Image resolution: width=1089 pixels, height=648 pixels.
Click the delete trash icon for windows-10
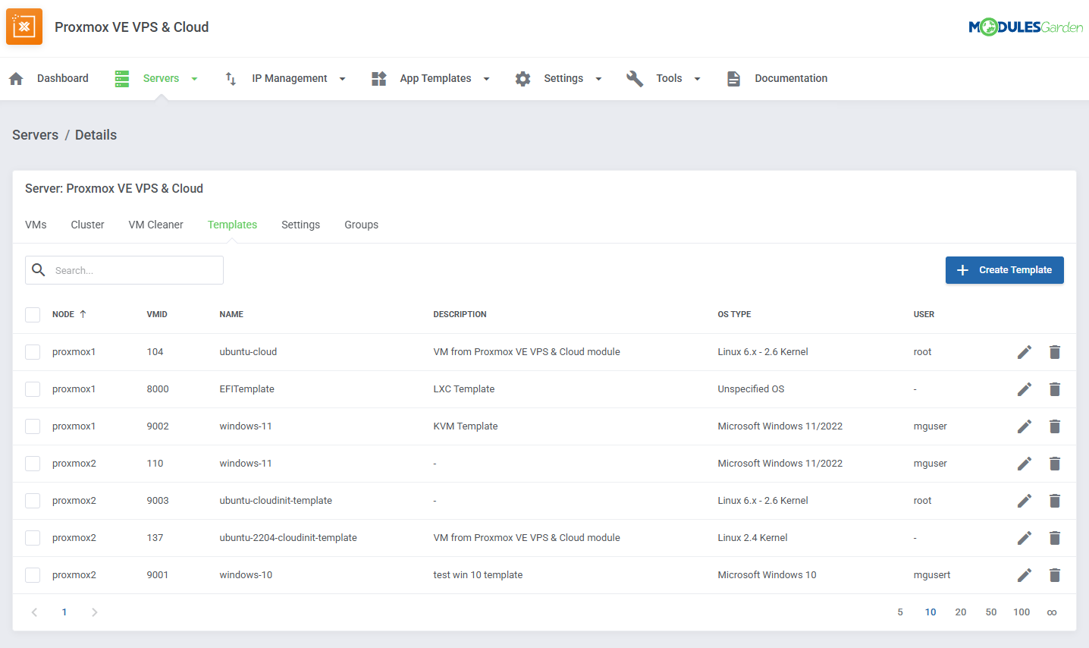pyautogui.click(x=1055, y=574)
